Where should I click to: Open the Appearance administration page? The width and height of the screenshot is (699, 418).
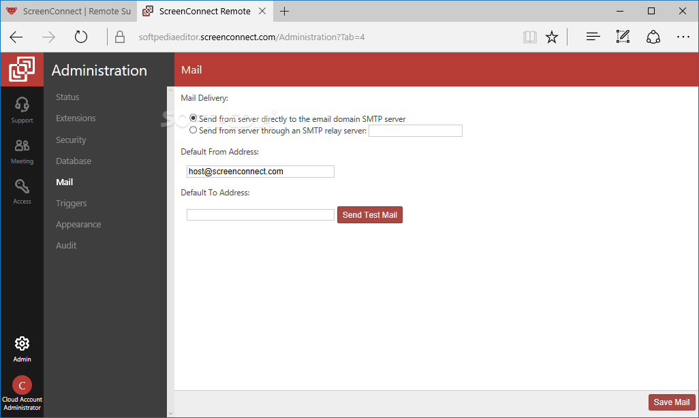click(x=78, y=225)
